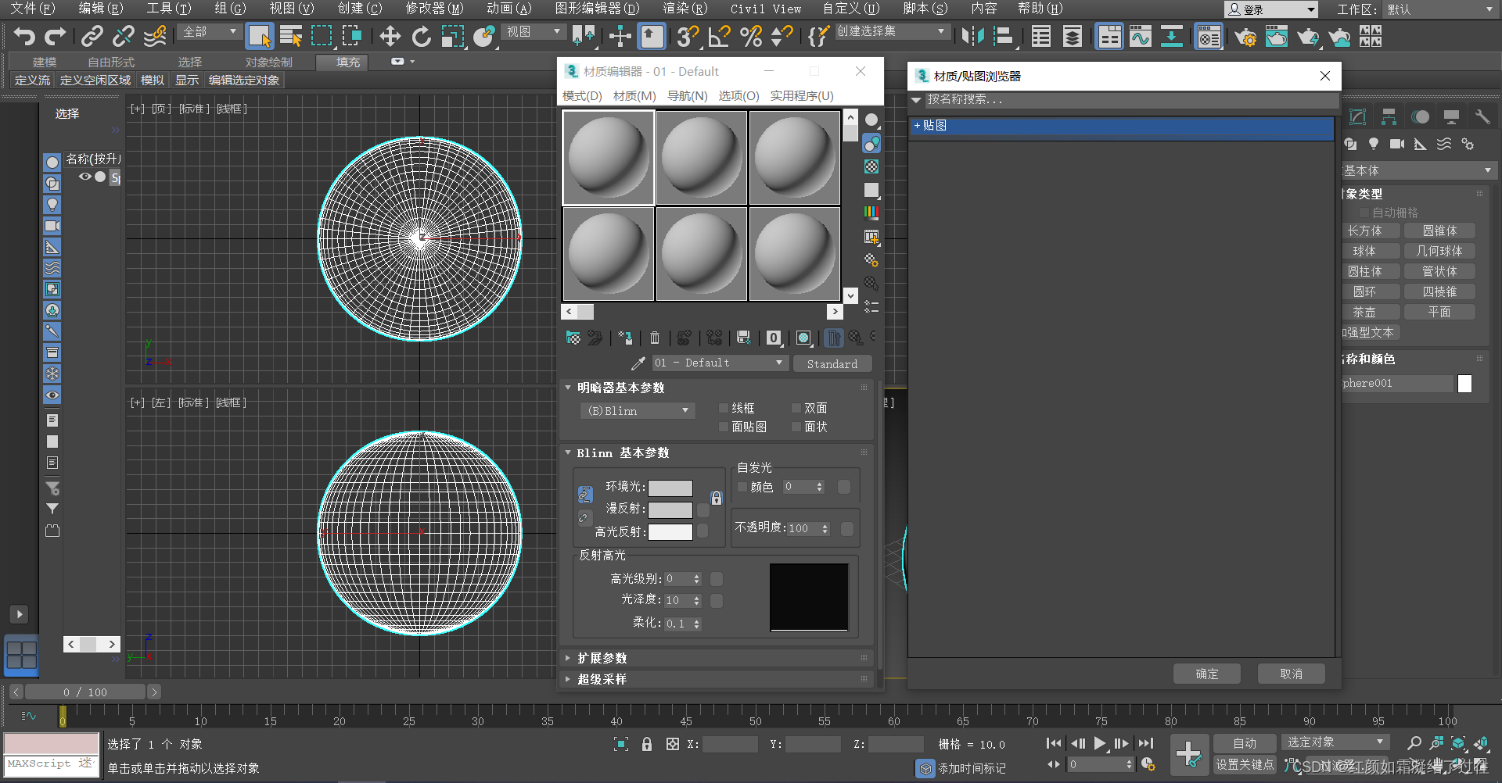Click the delete trash icon in material editor
Image resolution: width=1502 pixels, height=783 pixels.
click(655, 338)
